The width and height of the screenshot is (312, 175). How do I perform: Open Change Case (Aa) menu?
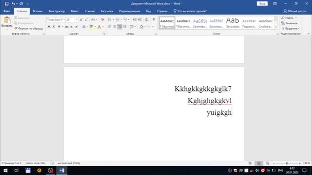click(x=94, y=19)
